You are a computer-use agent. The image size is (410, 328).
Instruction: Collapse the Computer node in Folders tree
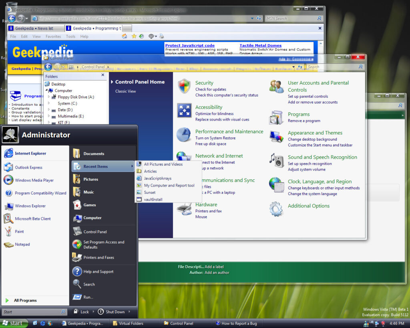46,90
